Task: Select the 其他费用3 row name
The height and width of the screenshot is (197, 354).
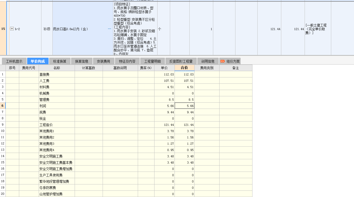Action: point(47,144)
